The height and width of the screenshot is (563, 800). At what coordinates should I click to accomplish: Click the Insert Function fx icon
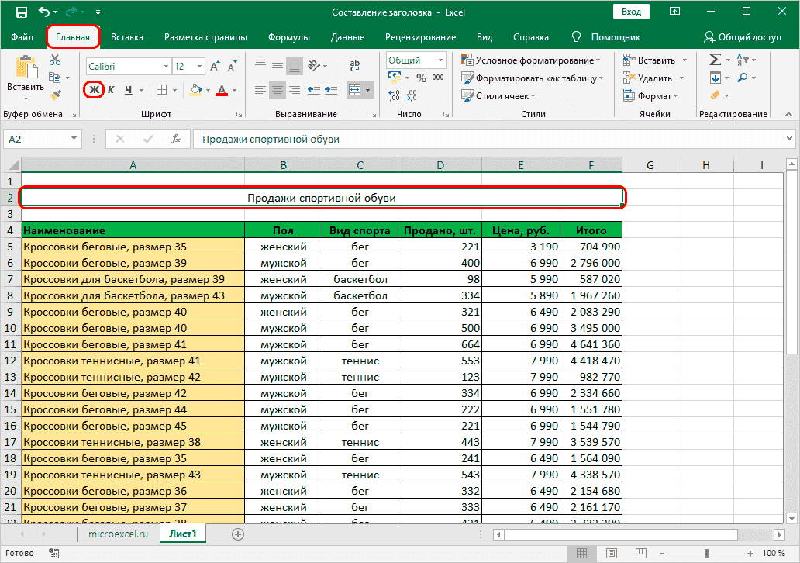(x=176, y=140)
